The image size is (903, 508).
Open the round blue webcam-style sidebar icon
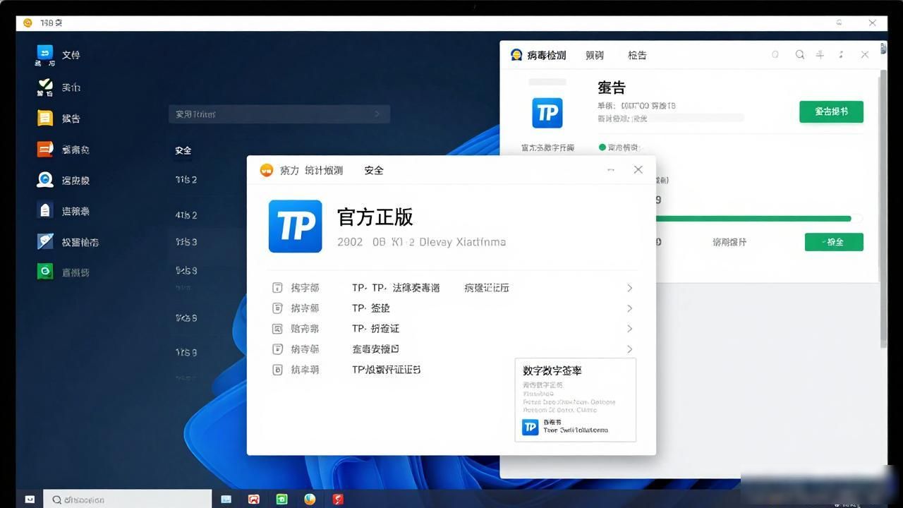[45, 180]
